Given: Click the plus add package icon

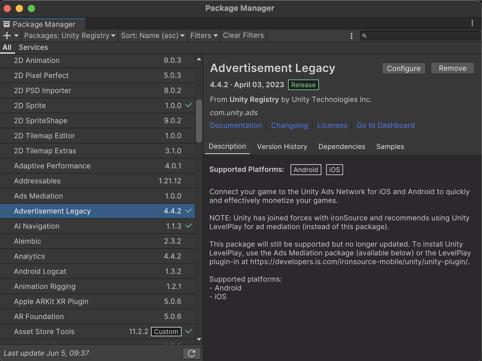Looking at the screenshot, I should (7, 36).
